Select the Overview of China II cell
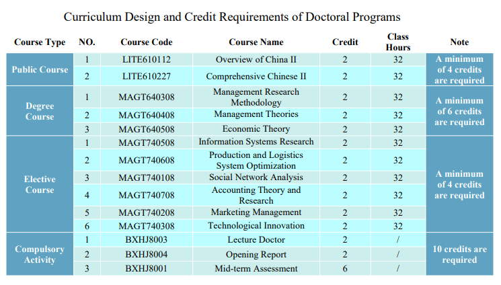Screen dimensions: 501x285 point(256,60)
